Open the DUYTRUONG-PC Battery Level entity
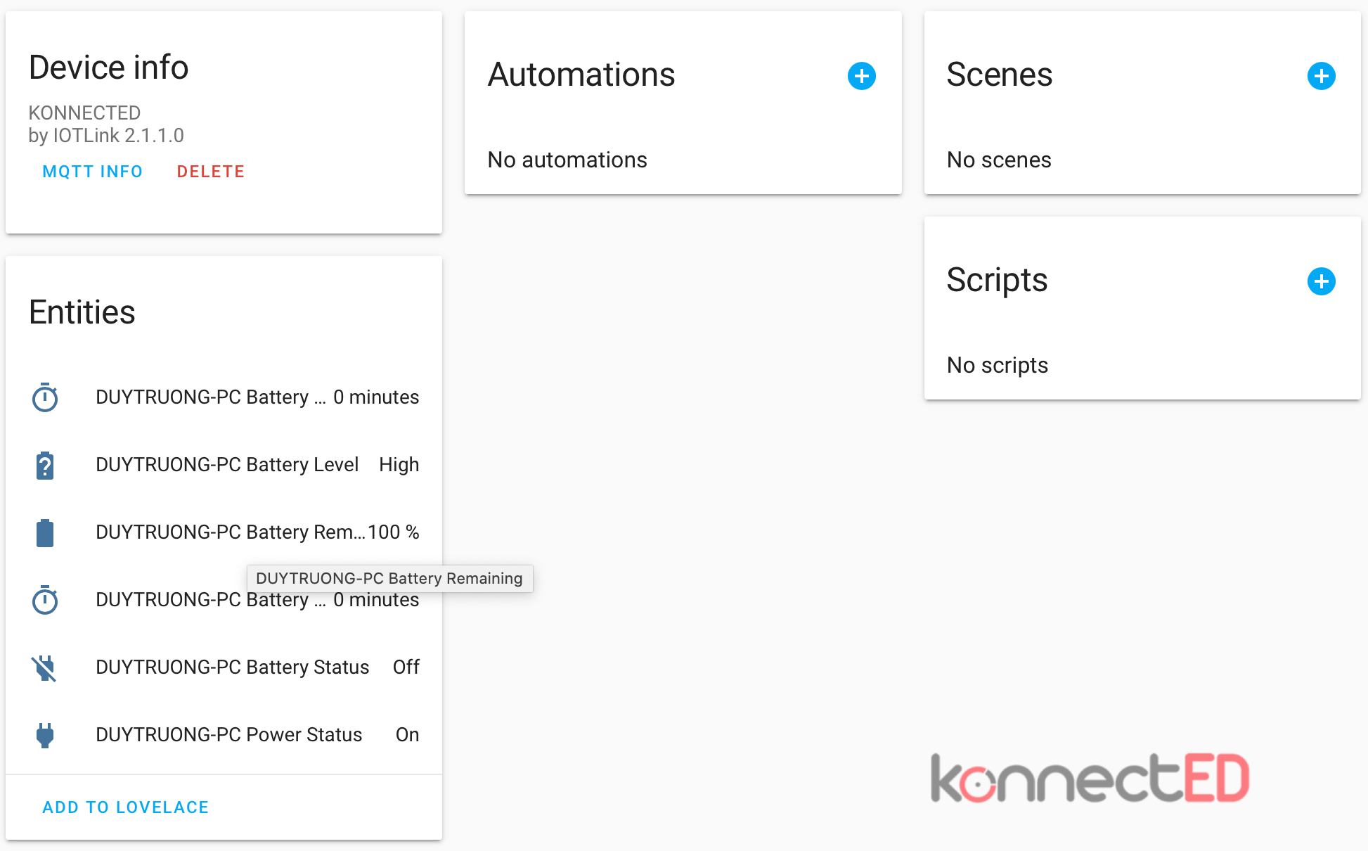Screen dimensions: 1368x851 click(227, 465)
